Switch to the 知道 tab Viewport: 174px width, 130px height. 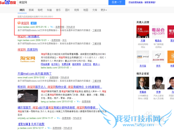tap(49, 10)
